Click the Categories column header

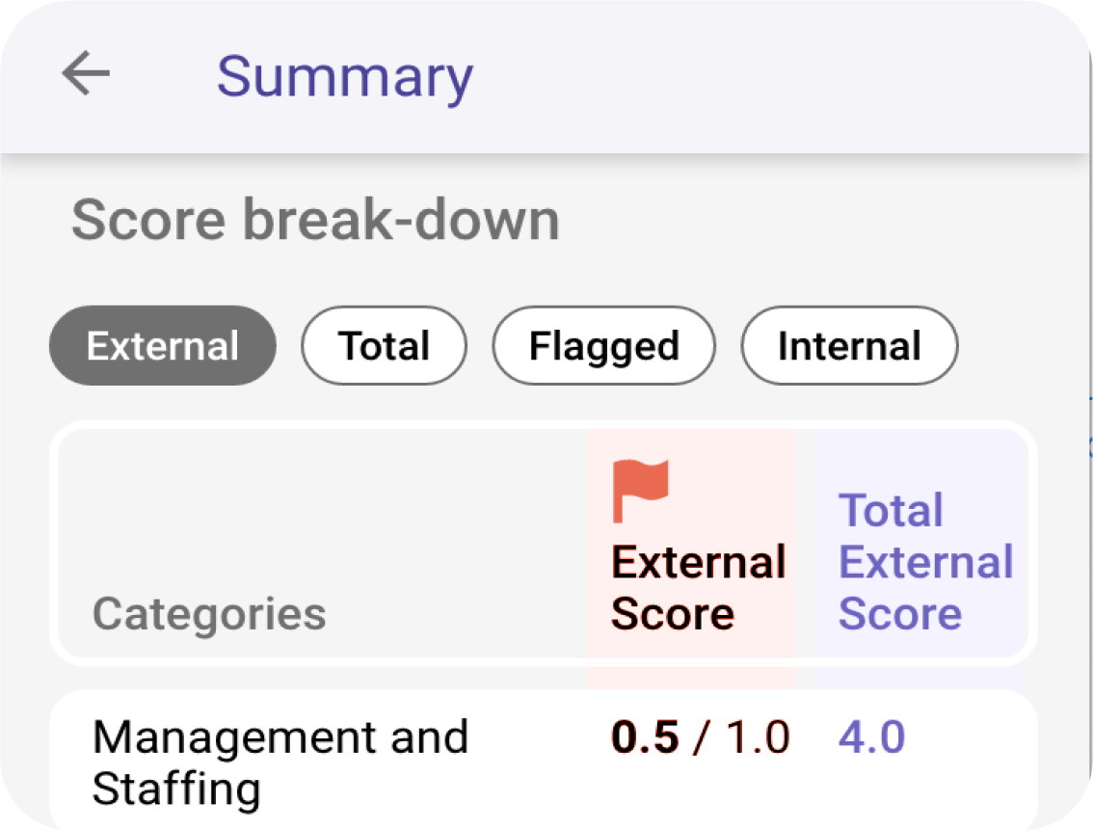(208, 613)
